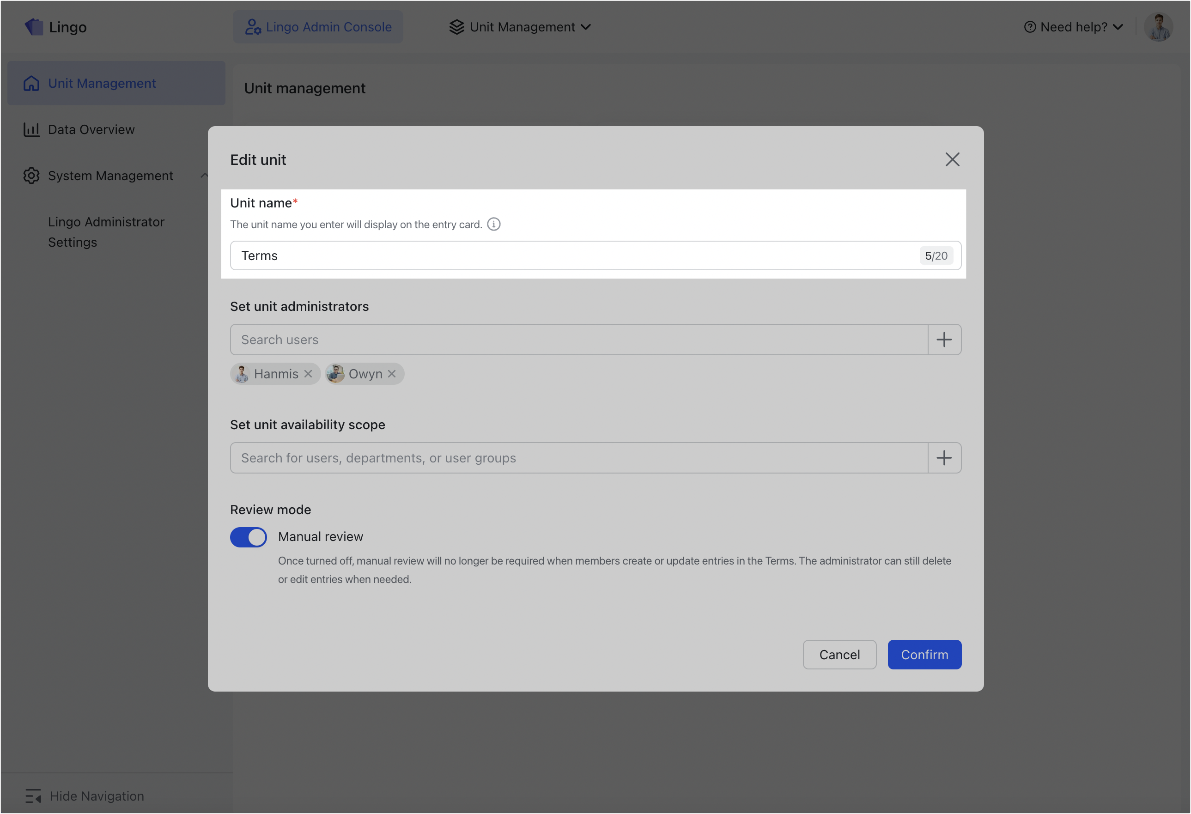Toggle off Manual review switch

[248, 537]
